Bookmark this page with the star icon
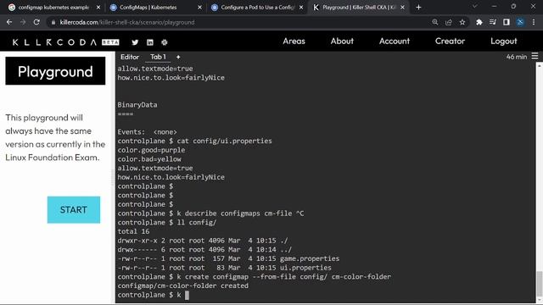543x305 pixels. pyautogui.click(x=462, y=22)
